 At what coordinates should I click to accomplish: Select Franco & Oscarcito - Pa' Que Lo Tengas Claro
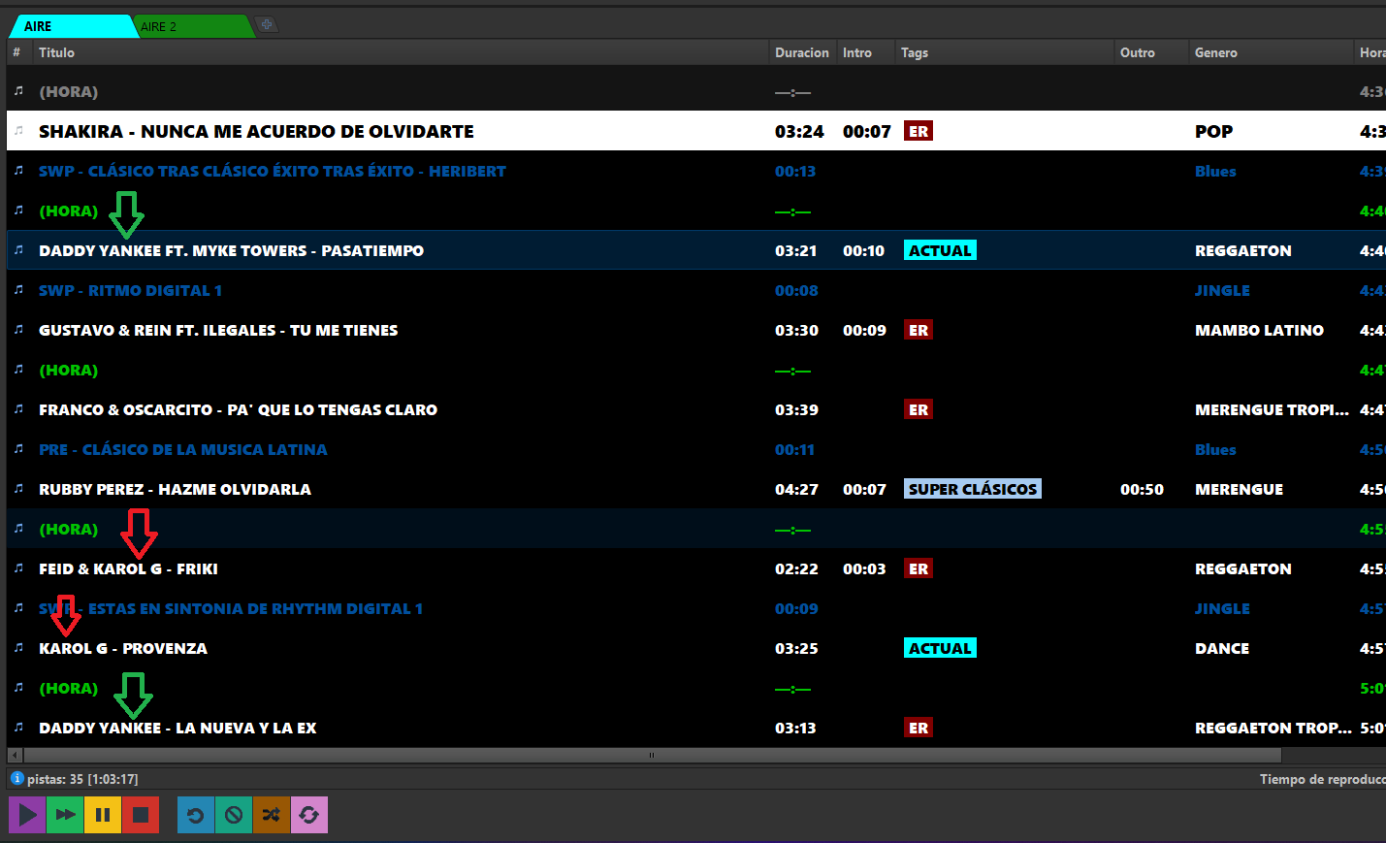(696, 409)
